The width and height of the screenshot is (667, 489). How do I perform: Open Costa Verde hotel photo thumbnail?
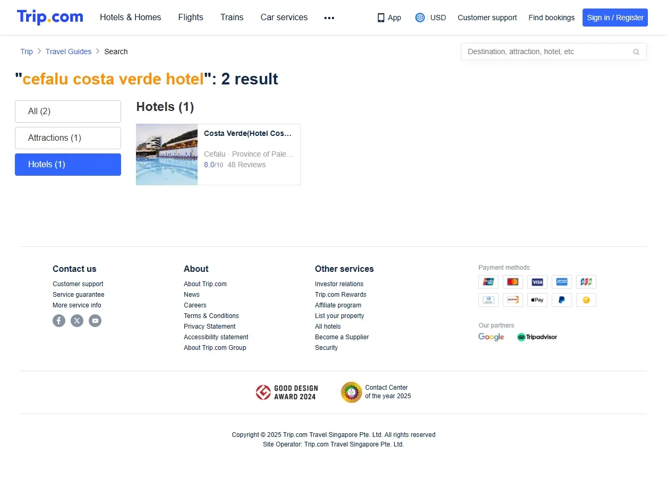[x=167, y=155]
